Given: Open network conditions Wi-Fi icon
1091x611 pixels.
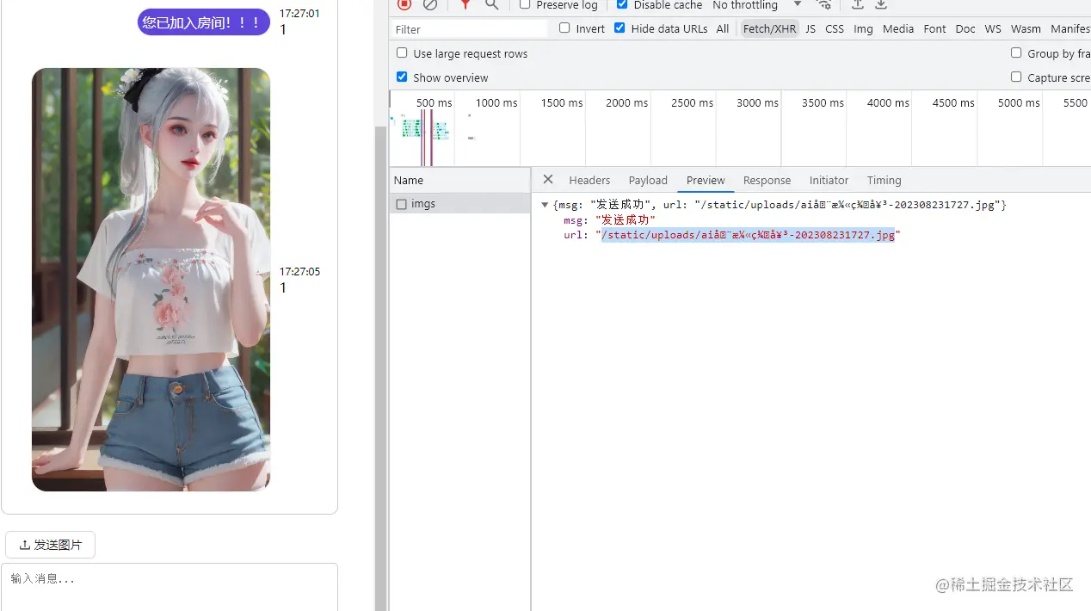Looking at the screenshot, I should [823, 4].
